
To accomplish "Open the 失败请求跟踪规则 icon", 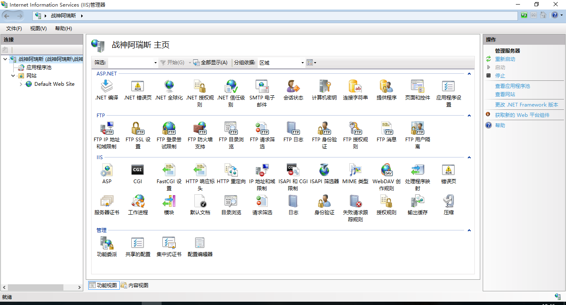I will 356,201.
